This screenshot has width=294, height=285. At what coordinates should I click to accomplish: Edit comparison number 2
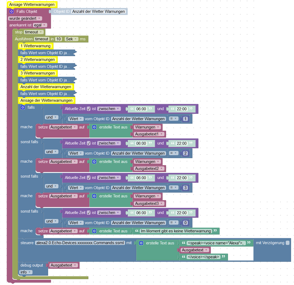(185, 153)
